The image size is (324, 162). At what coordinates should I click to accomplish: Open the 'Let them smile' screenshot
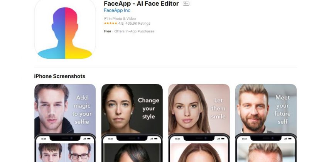point(199,123)
